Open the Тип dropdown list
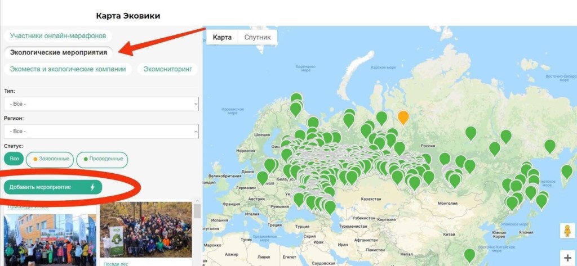Image resolution: width=577 pixels, height=266 pixels. click(x=101, y=104)
